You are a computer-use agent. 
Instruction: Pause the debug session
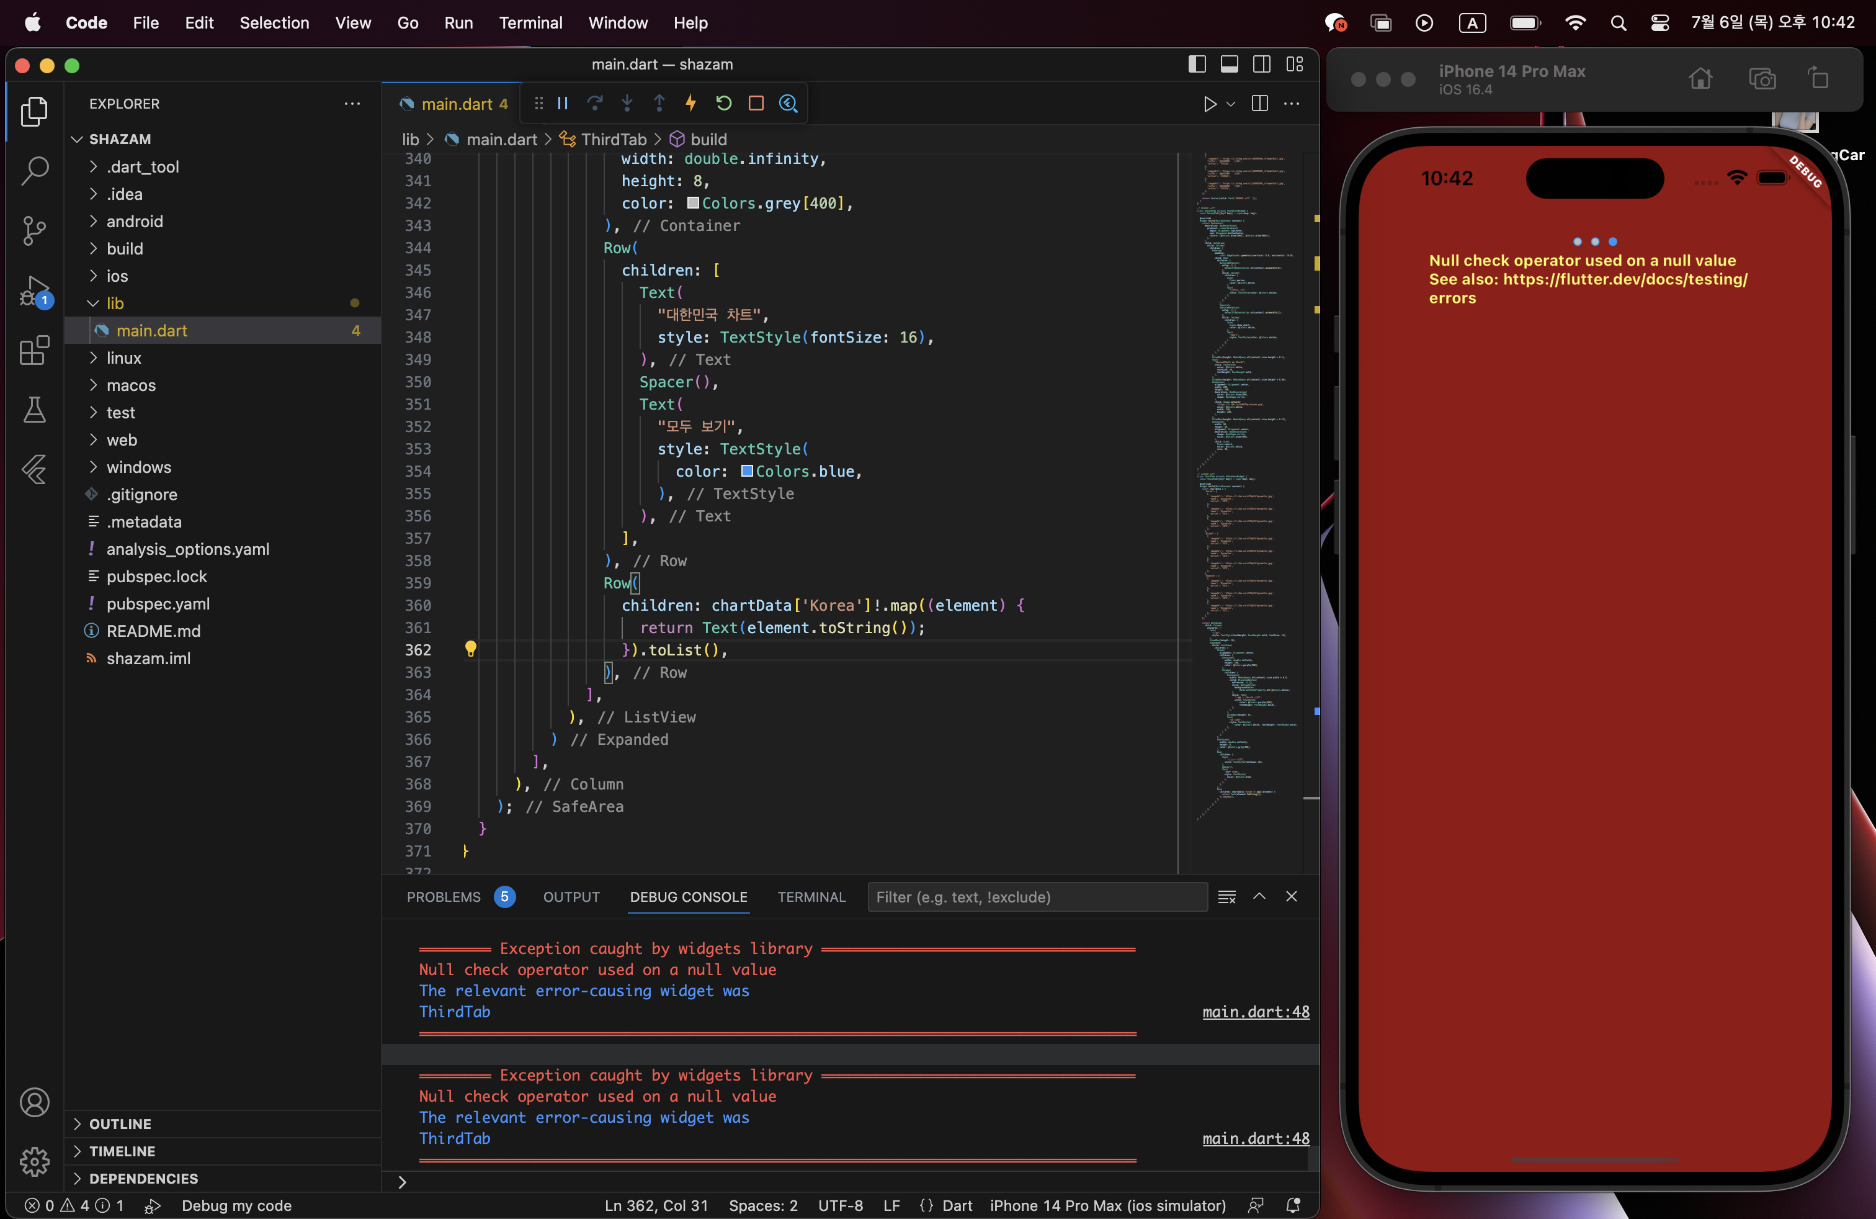tap(563, 103)
